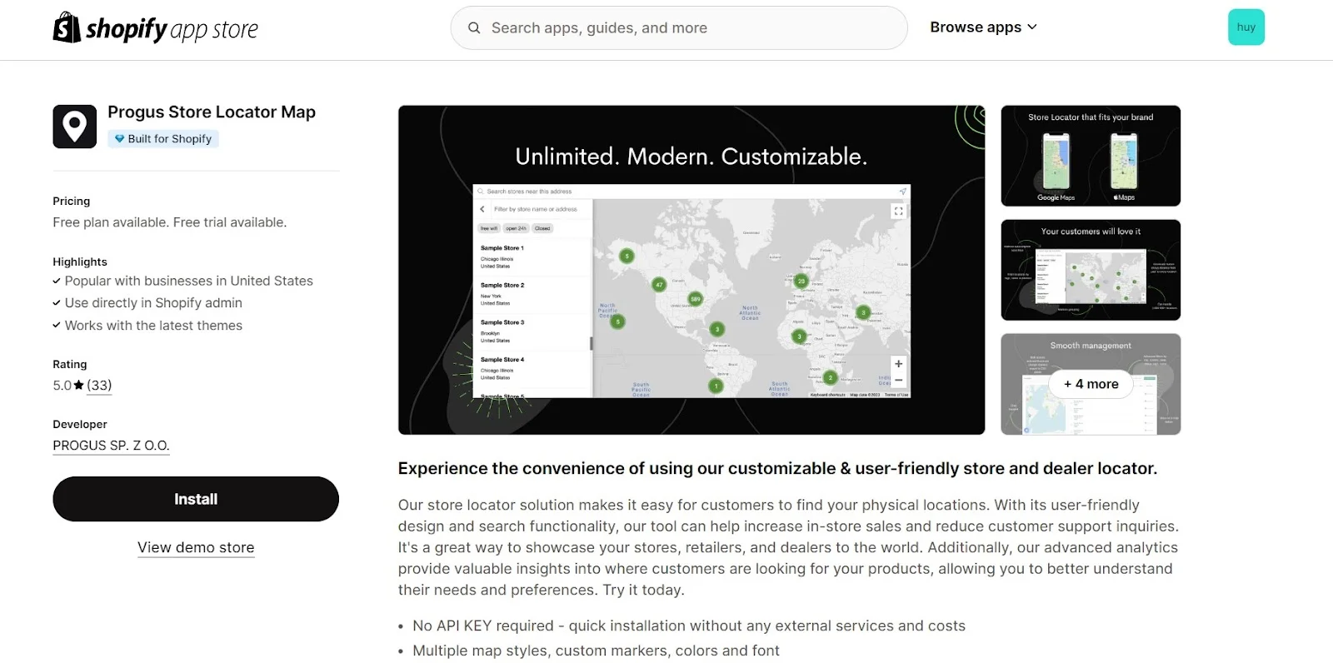Click Works with the latest themes highlight
The height and width of the screenshot is (663, 1333).
coord(153,326)
